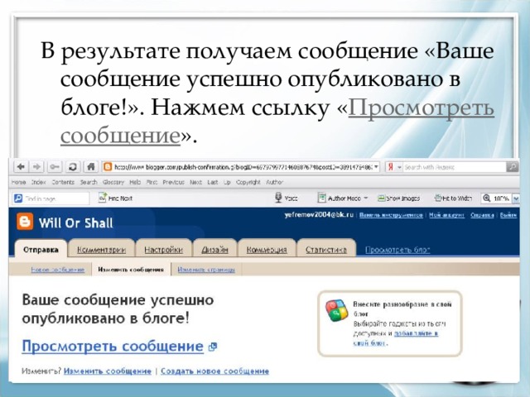Click Last in the navigation bar
Viewport: 530px width, 397px height.
[212, 182]
